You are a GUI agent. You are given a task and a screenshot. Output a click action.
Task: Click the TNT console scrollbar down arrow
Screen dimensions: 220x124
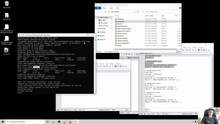coord(95,93)
